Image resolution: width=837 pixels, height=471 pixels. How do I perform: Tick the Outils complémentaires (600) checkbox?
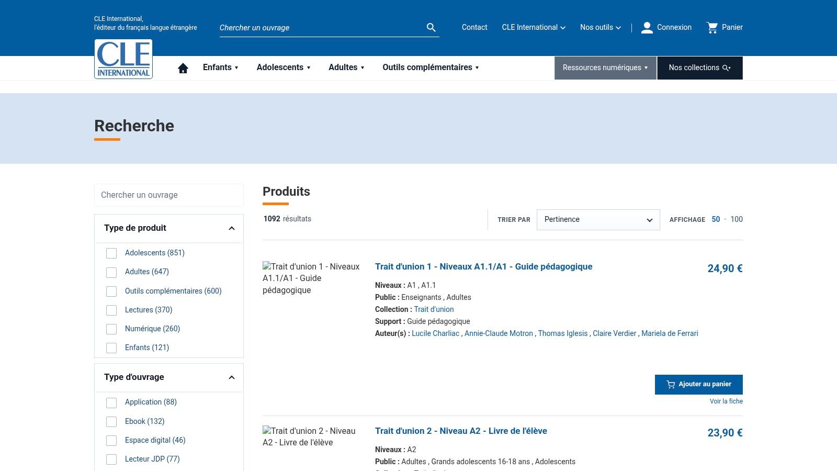(x=111, y=291)
